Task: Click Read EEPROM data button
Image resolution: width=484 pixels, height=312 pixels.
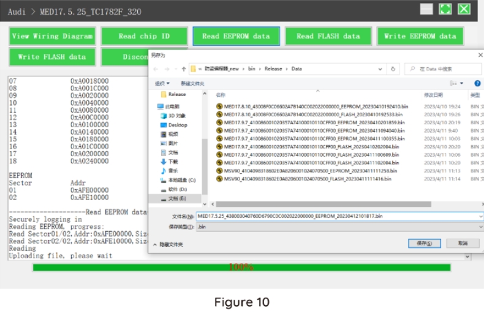Action: (x=236, y=36)
